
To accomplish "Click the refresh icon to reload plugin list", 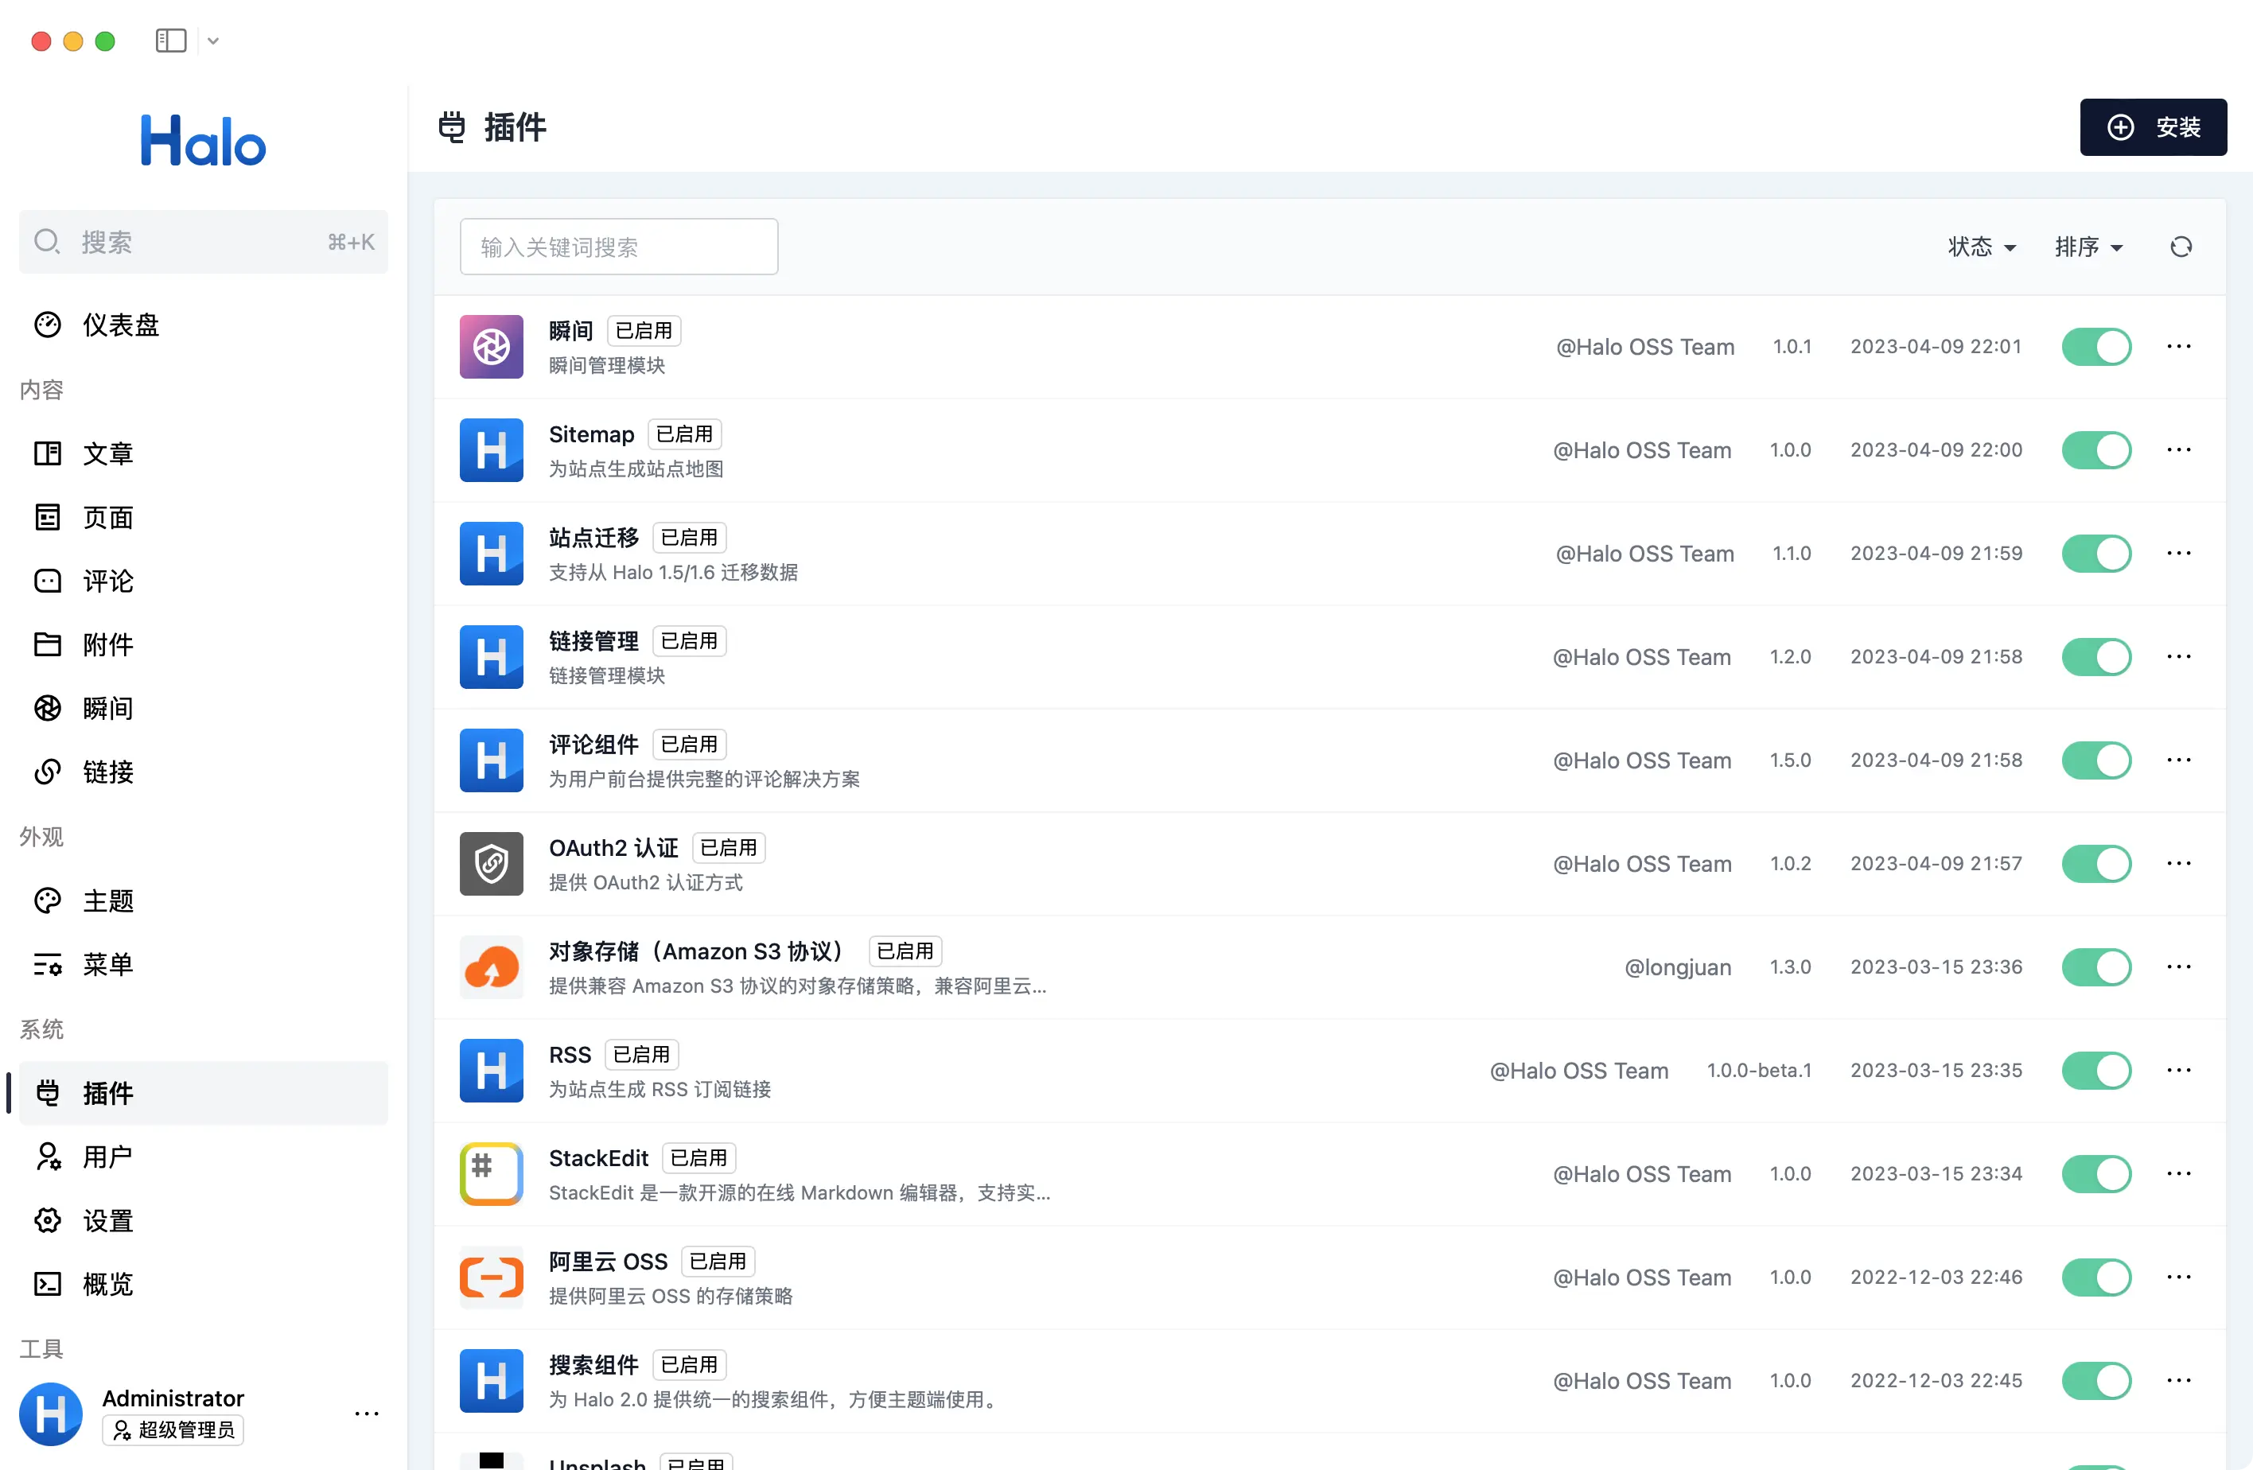I will point(2181,246).
